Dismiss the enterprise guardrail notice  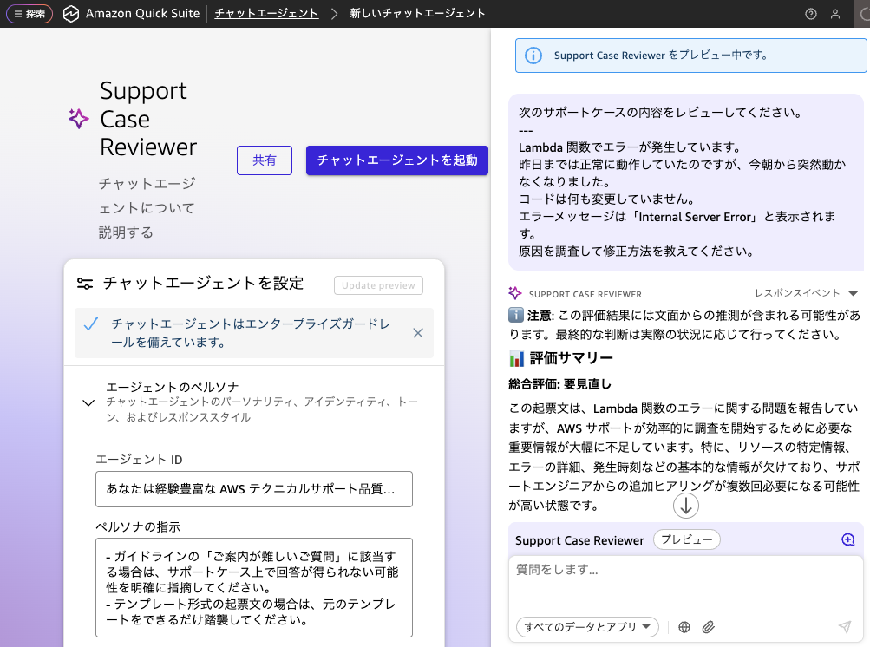coord(417,333)
